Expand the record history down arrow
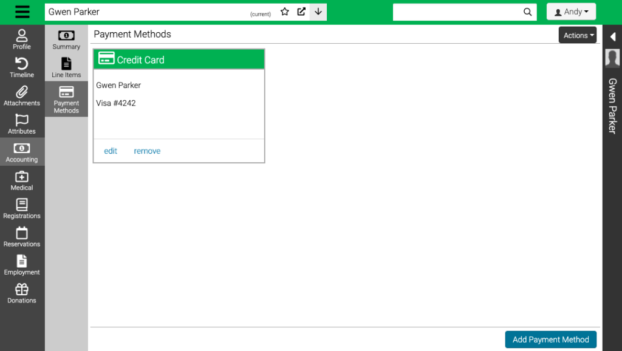Image resolution: width=622 pixels, height=351 pixels. [x=318, y=12]
